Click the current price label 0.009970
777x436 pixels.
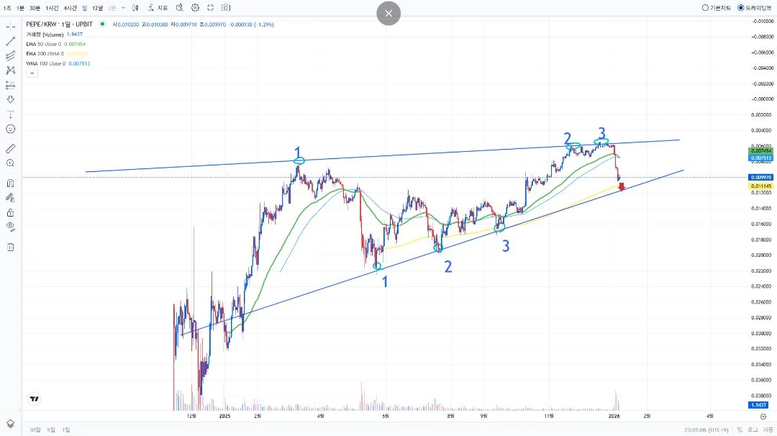click(760, 177)
